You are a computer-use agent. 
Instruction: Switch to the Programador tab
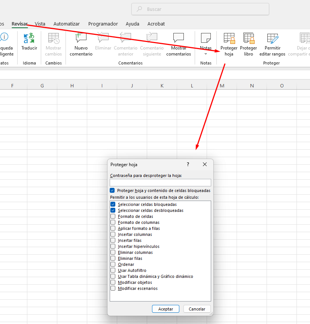point(103,24)
